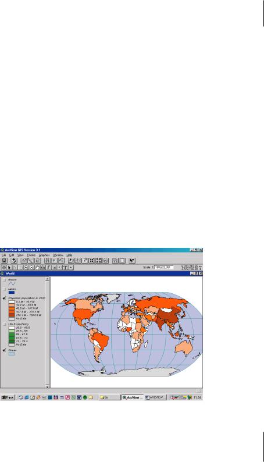Image resolution: width=264 pixels, height=462 pixels.
Task: Select the Vertex Edit tool
Action: [15, 268]
